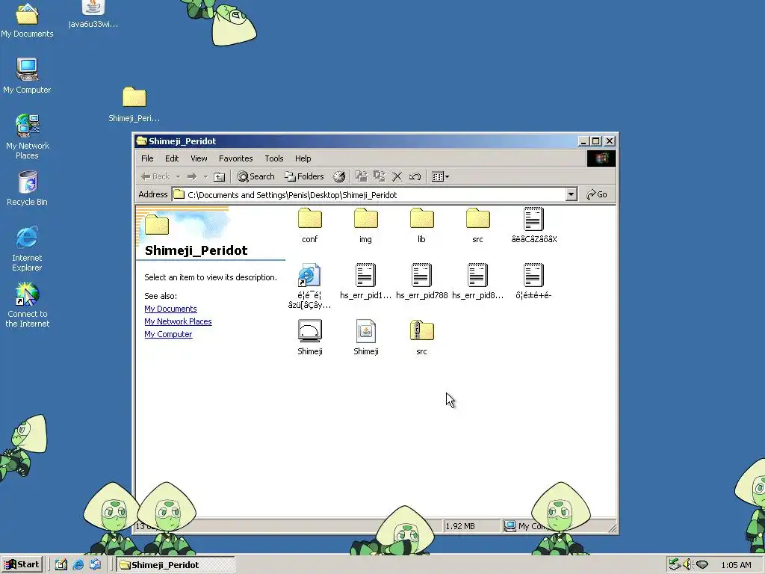765x574 pixels.
Task: Click the 1:05 AM system clock
Action: tap(736, 565)
